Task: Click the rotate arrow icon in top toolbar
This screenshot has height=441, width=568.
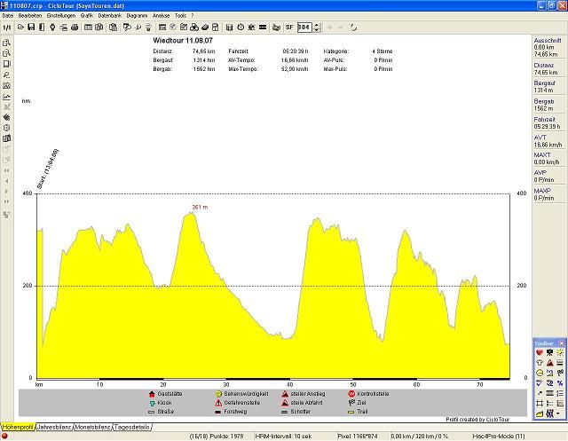Action: coord(355,28)
